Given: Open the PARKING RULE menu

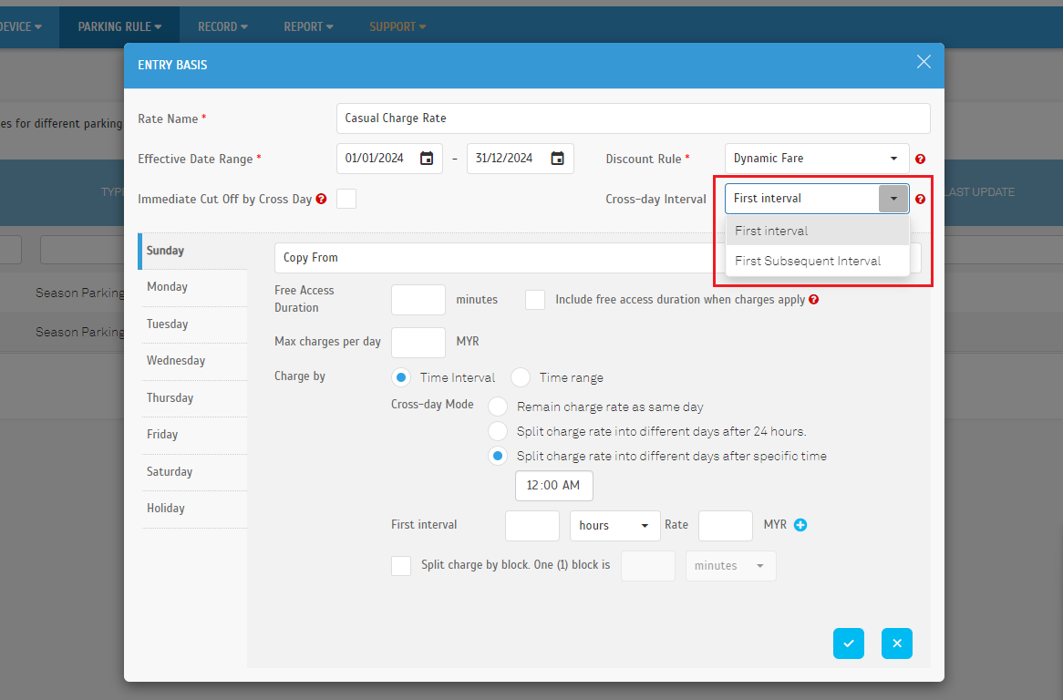Looking at the screenshot, I should 119,26.
